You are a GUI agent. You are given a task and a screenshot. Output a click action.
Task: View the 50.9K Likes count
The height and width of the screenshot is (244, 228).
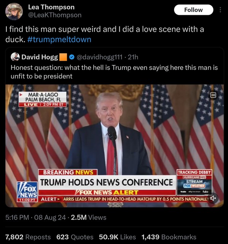(117, 237)
